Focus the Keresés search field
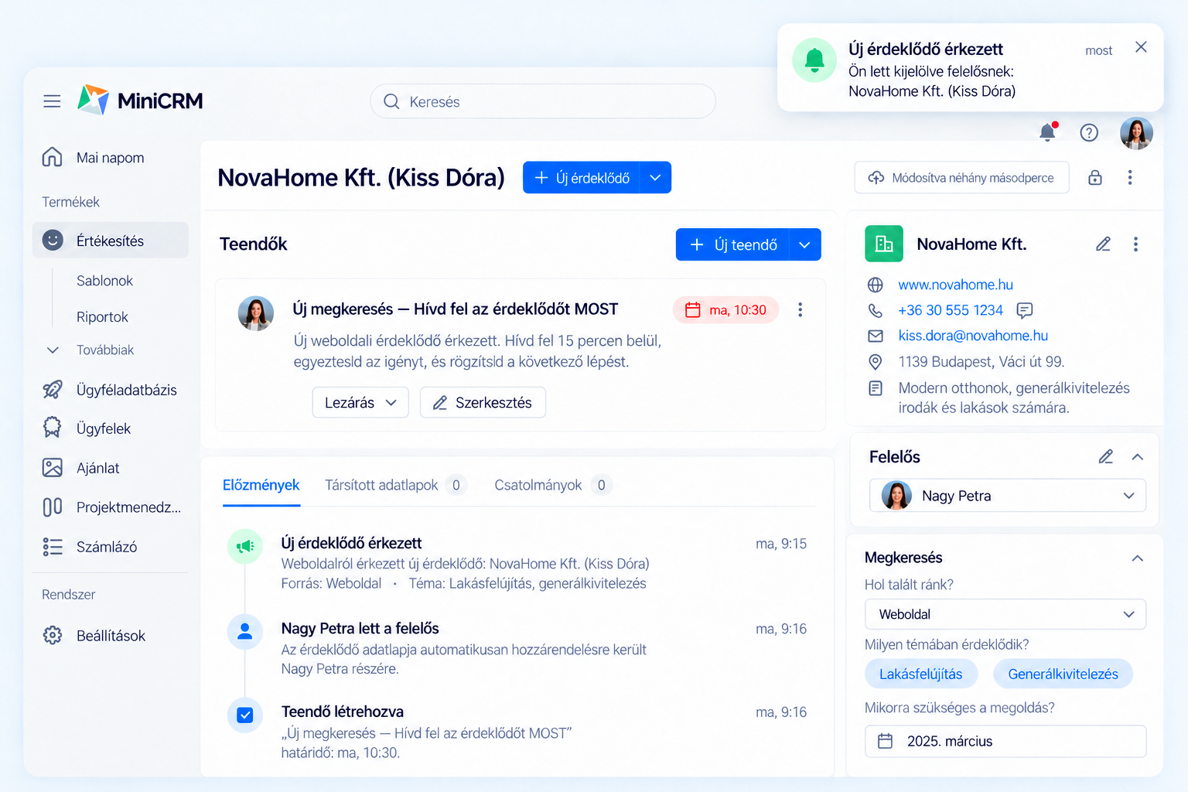This screenshot has width=1188, height=792. (x=543, y=101)
